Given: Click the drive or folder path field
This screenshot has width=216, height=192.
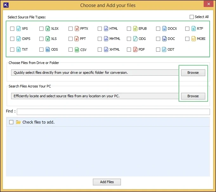Looking at the screenshot, I should pos(95,73).
